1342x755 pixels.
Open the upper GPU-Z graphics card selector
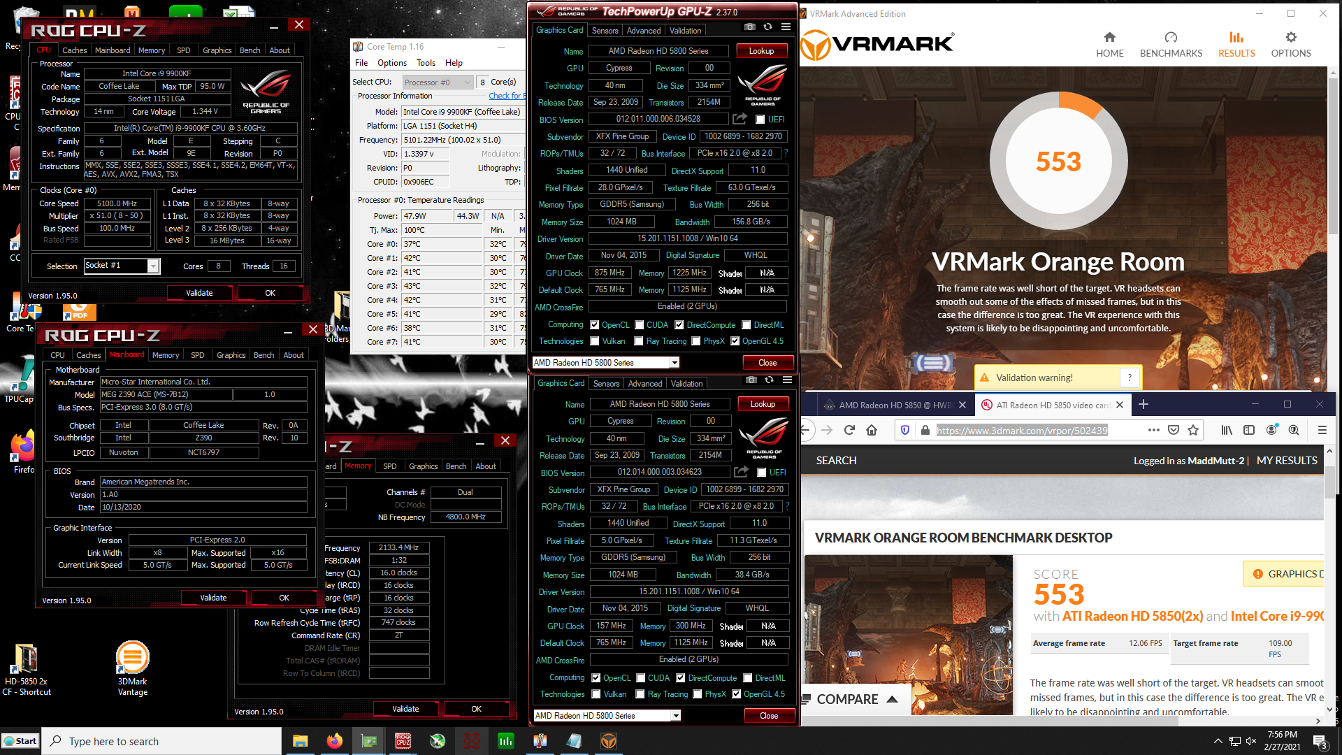(x=605, y=362)
